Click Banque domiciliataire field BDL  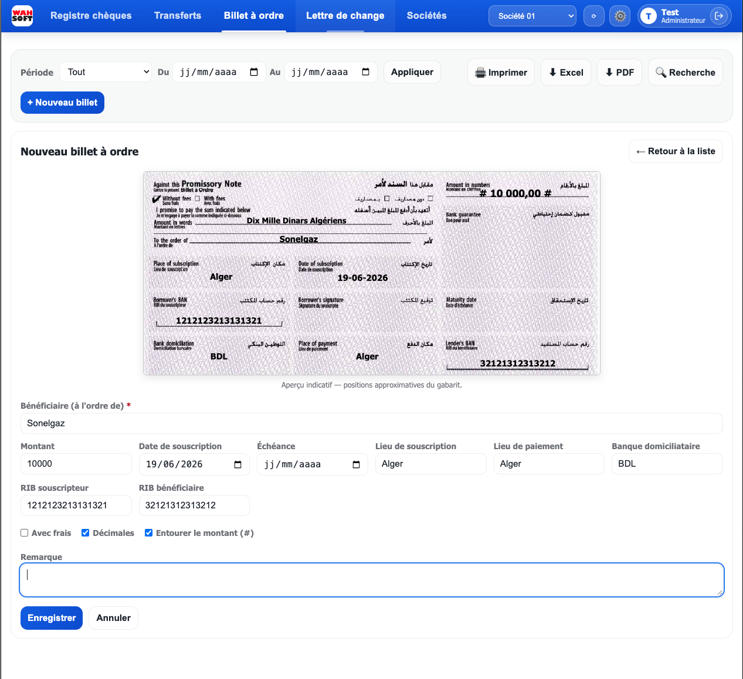667,464
